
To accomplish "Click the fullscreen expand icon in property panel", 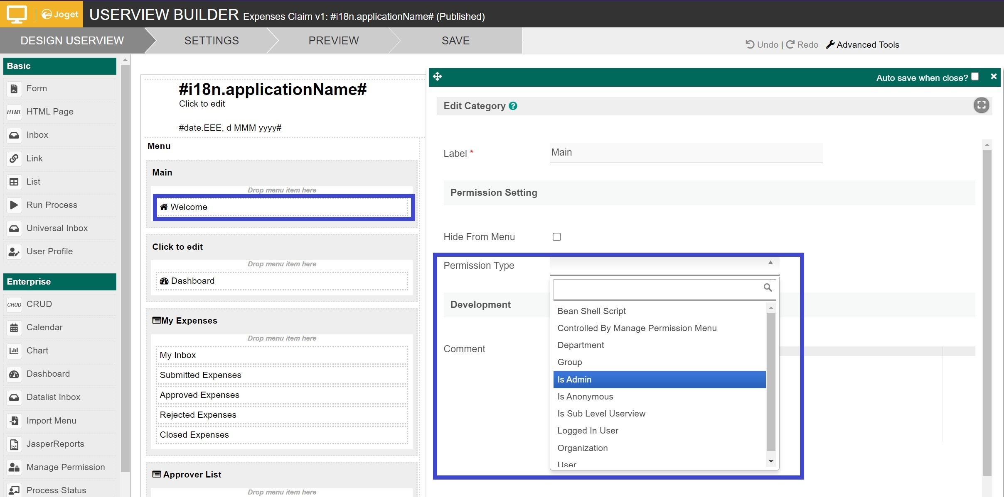I will [981, 105].
